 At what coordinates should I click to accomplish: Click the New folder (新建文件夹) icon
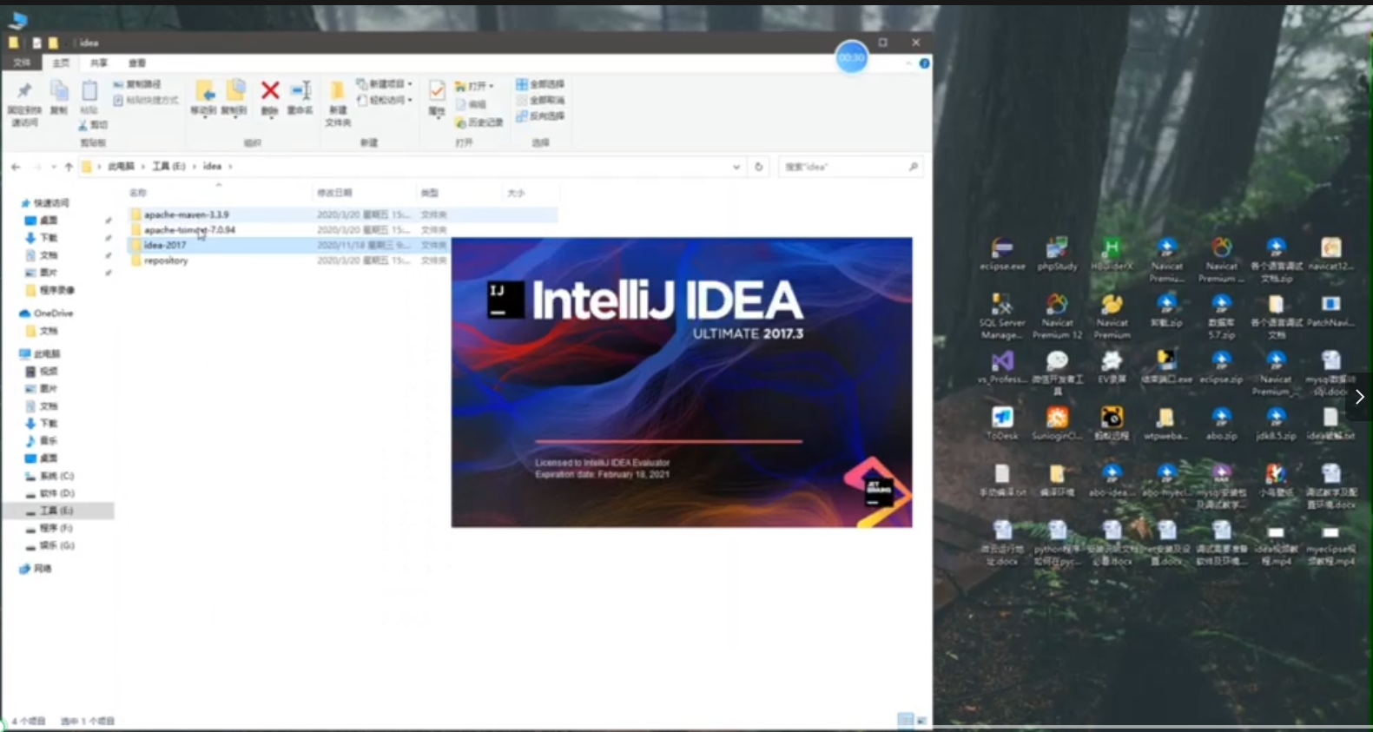coord(337,91)
